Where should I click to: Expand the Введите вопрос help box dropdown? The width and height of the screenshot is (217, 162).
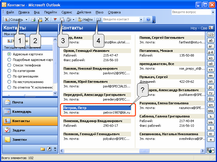[213, 12]
